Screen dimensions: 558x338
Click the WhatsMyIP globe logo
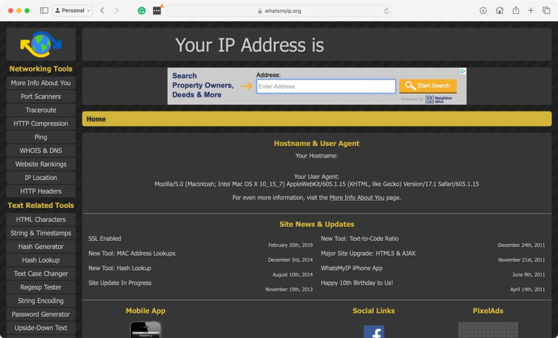pos(40,44)
